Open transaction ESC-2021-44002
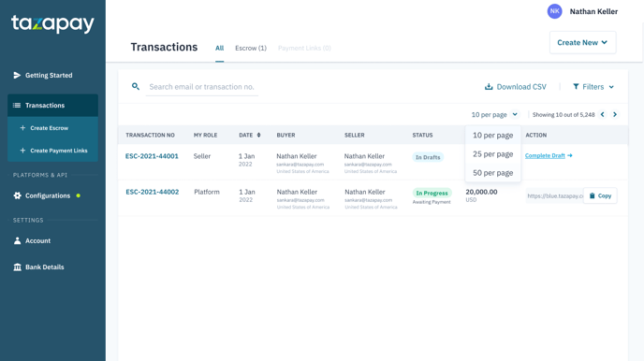Image resolution: width=644 pixels, height=361 pixels. pos(153,192)
